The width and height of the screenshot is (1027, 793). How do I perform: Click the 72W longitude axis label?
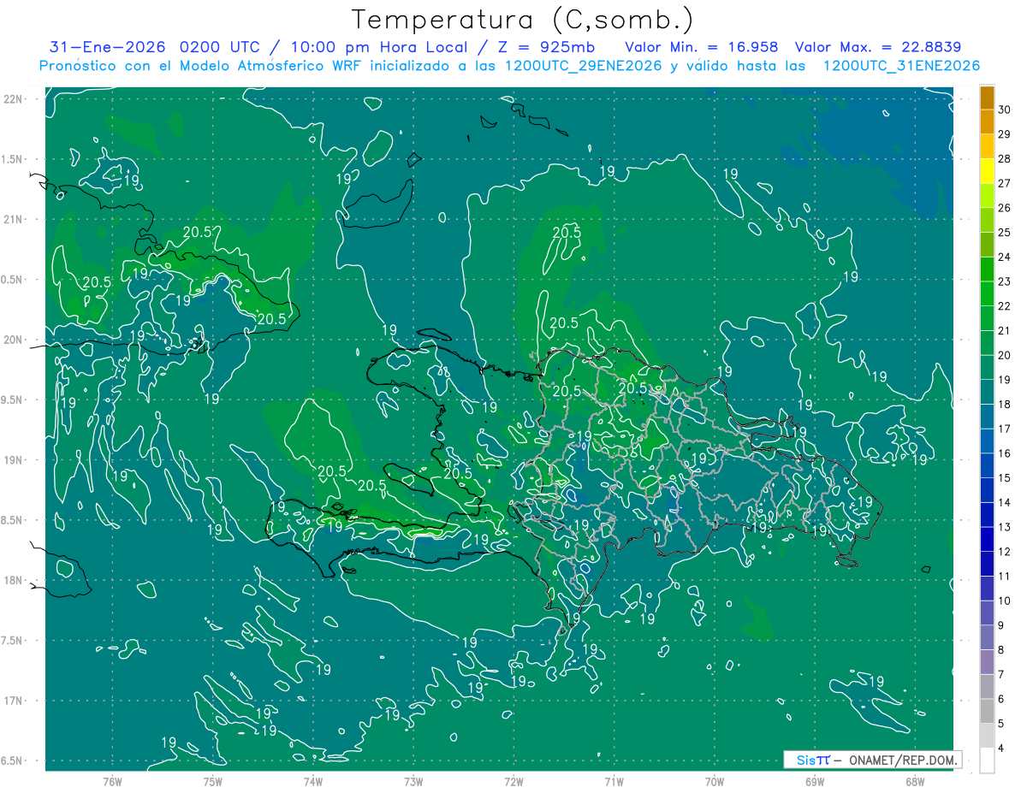click(x=513, y=781)
